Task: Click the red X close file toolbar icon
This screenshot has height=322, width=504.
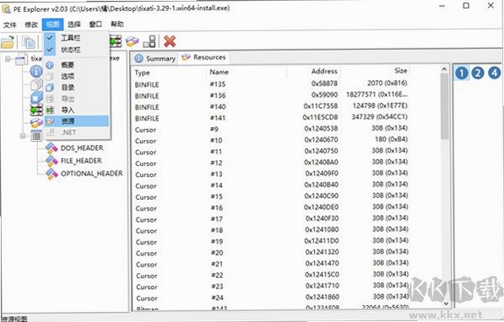Action: coord(170,41)
